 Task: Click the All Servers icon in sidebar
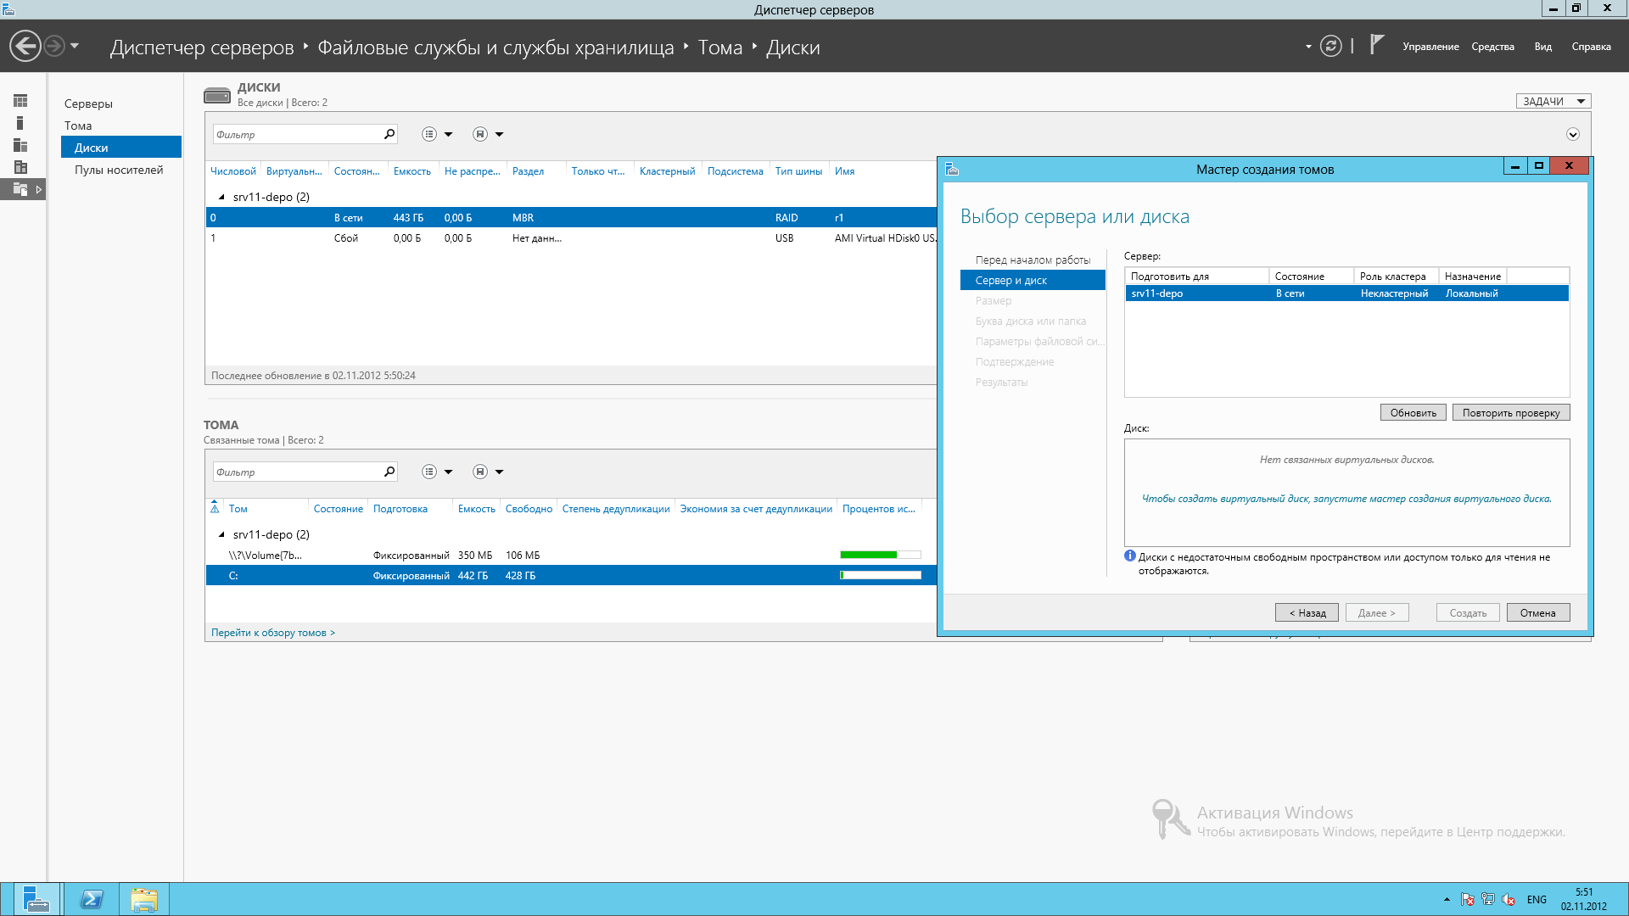(x=20, y=145)
